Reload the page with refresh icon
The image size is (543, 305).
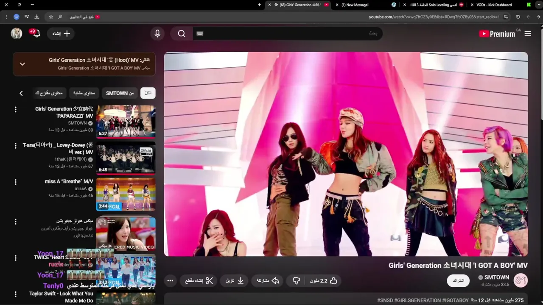pyautogui.click(x=518, y=17)
